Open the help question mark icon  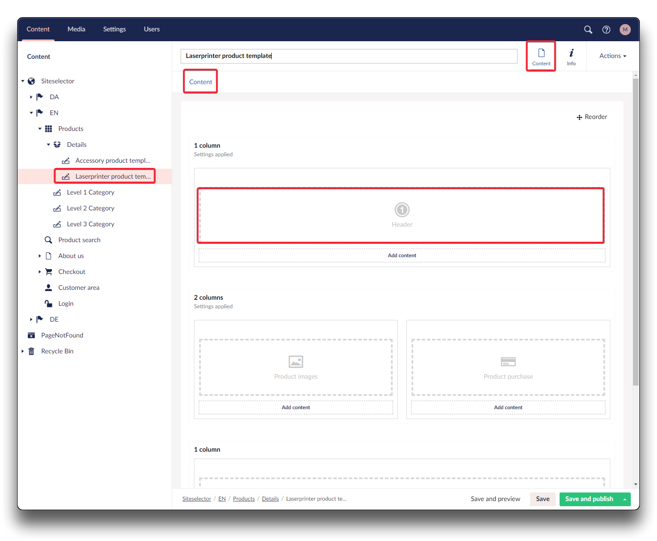[606, 30]
